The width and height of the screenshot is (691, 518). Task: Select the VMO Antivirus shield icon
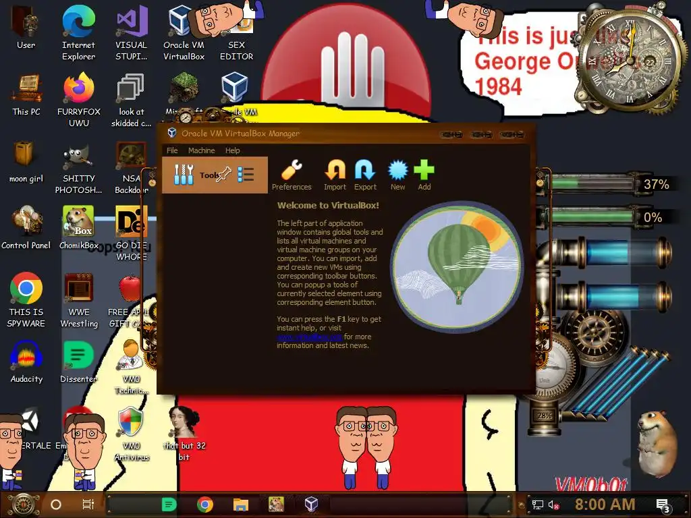point(131,434)
